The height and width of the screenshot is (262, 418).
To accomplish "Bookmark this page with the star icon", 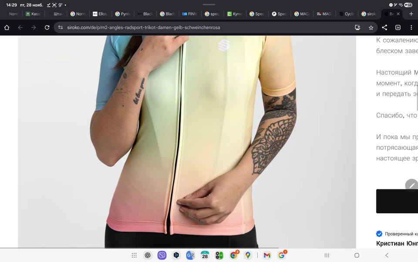I will pyautogui.click(x=371, y=27).
